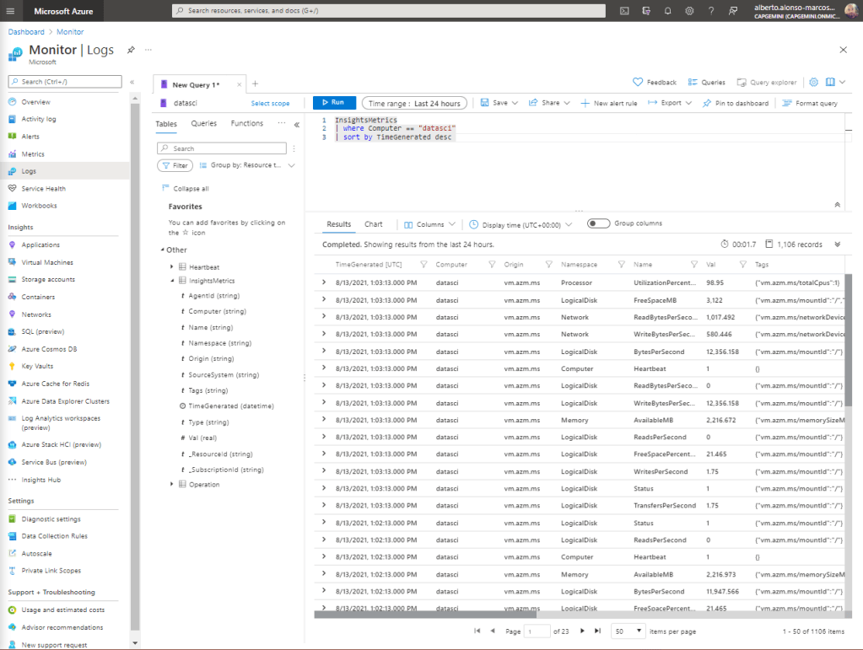863x650 pixels.
Task: Open Cloud Shell from the top bar
Action: click(x=624, y=11)
